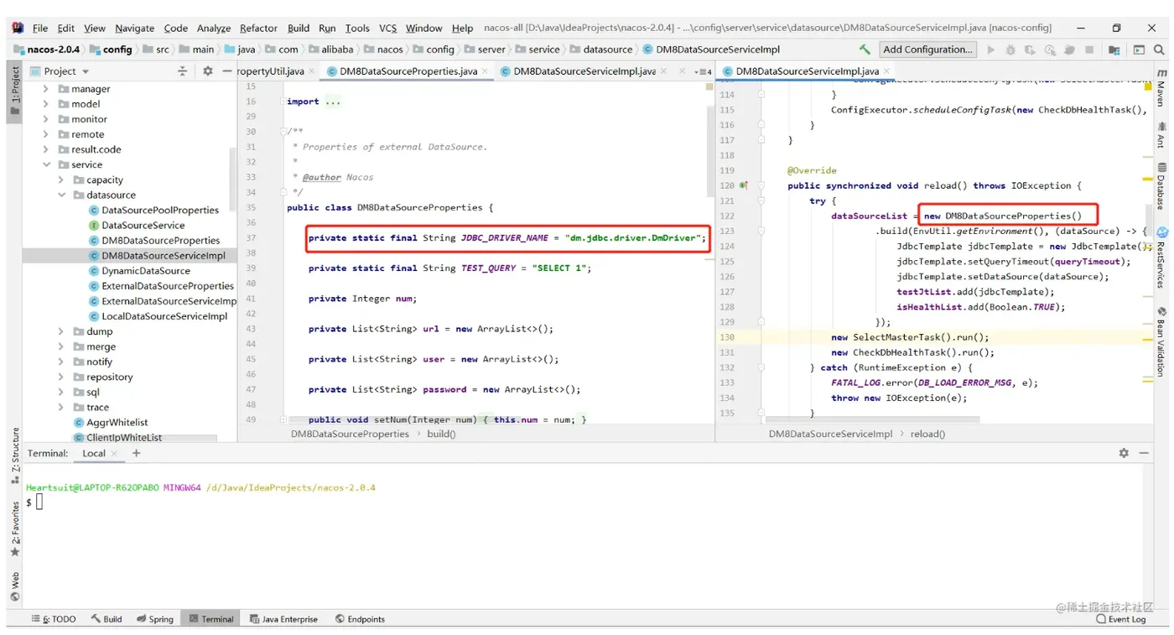Open the VCS menu
Screen dimensions: 1174x635
(387, 28)
